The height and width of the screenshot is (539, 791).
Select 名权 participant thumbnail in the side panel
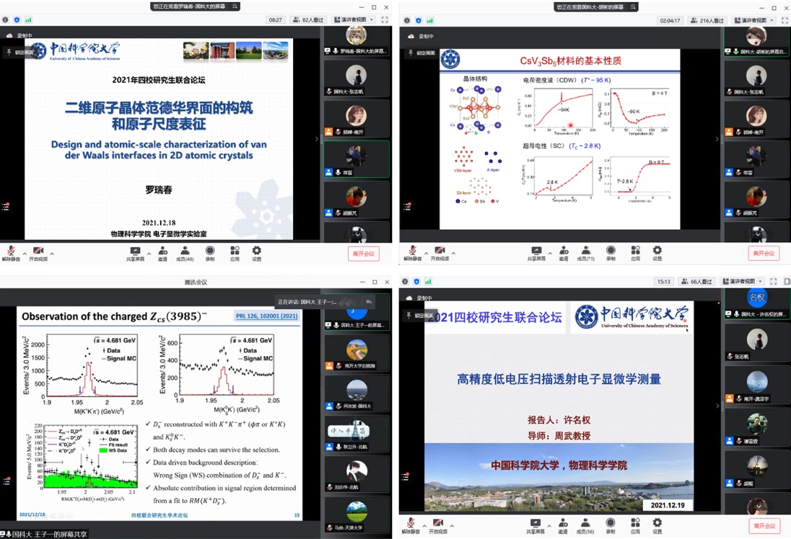756,298
